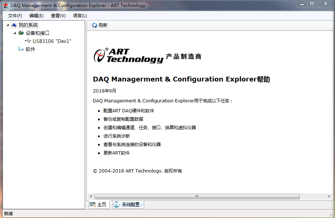This screenshot has height=218, width=335.
Task: Open the 编辑(E) menu
Action: [36, 16]
